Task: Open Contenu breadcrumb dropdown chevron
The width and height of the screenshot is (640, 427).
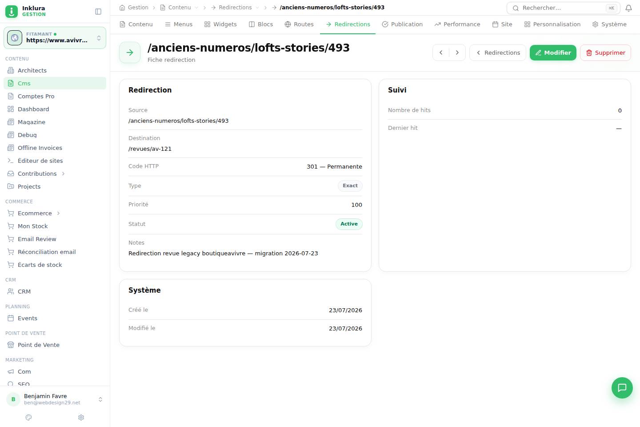Action: point(196,8)
